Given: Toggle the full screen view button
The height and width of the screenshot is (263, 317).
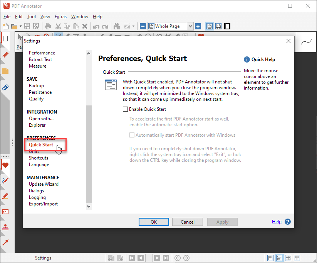Looking at the screenshot, I should 227,26.
